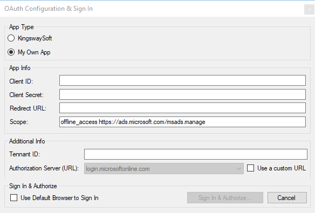Check Use Default Browser to Sign In
Image resolution: width=315 pixels, height=213 pixels.
(x=13, y=198)
